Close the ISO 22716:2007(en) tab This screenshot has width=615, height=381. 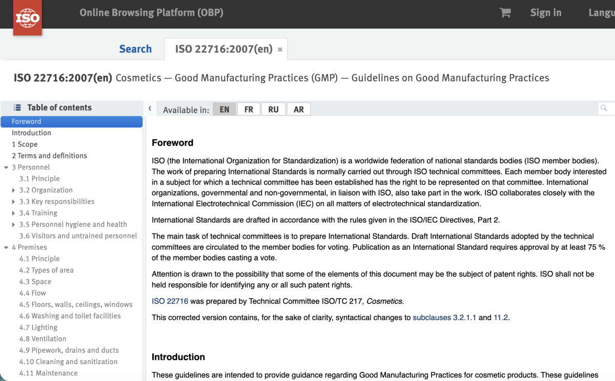(280, 50)
